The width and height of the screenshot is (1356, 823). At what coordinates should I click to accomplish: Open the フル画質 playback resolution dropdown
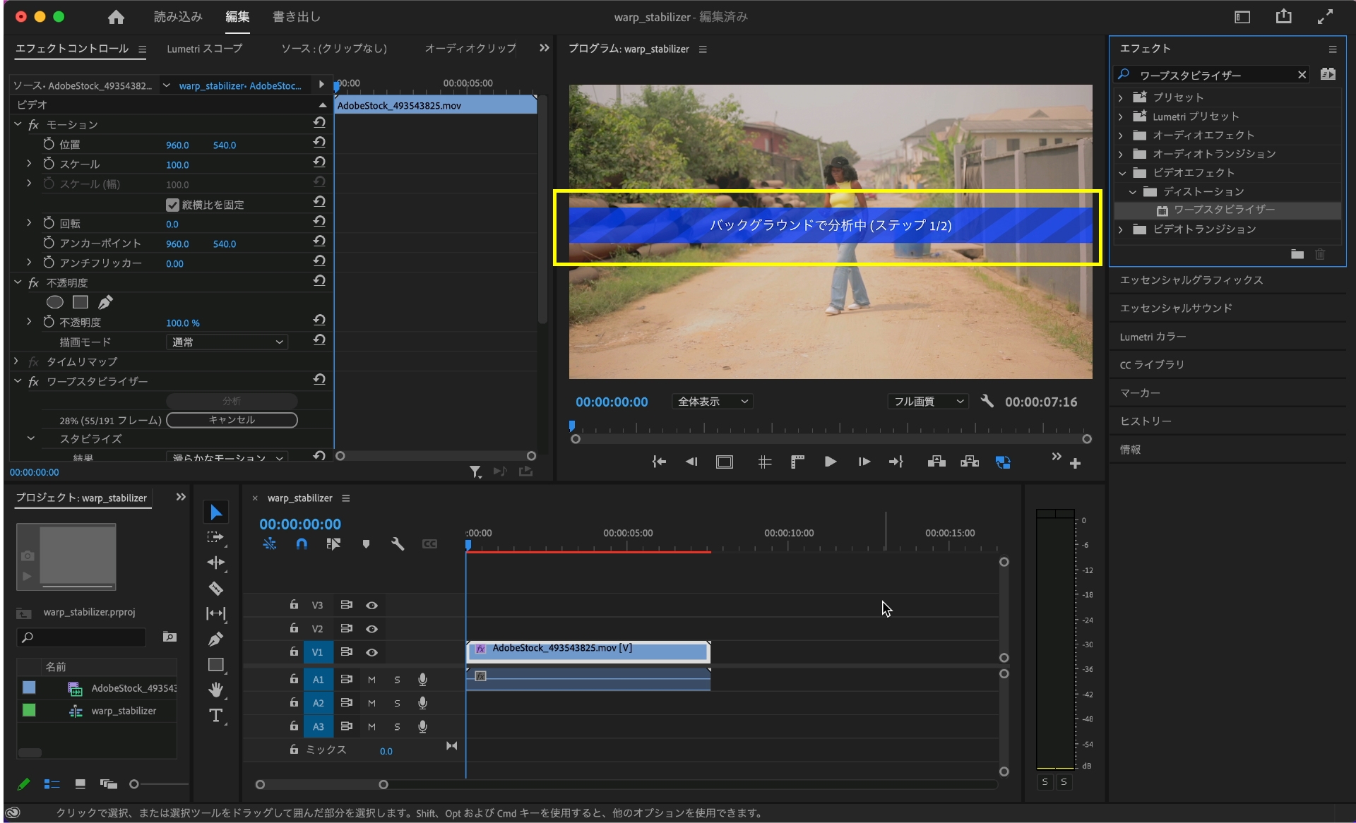click(x=927, y=401)
